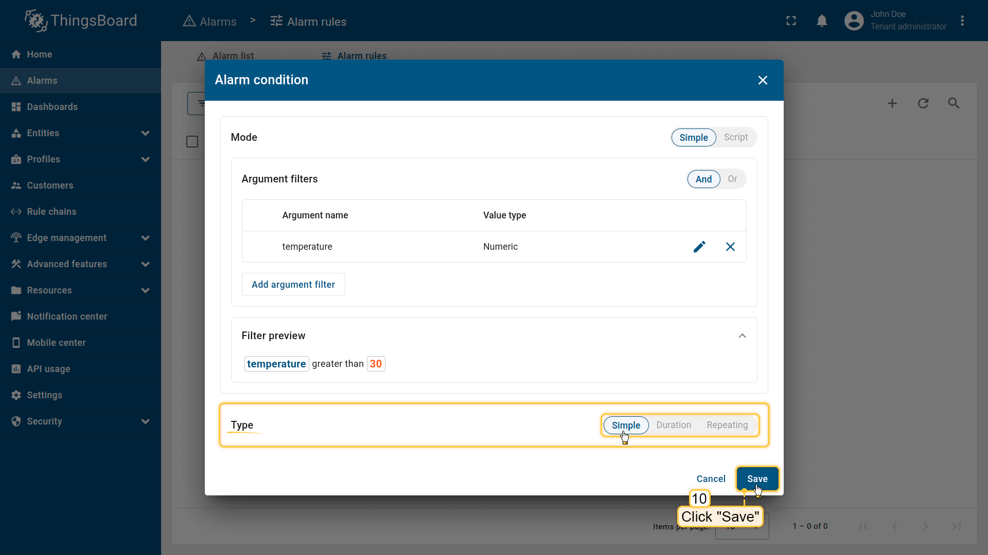Set argument filters operator to Or
The width and height of the screenshot is (988, 555).
click(x=732, y=179)
